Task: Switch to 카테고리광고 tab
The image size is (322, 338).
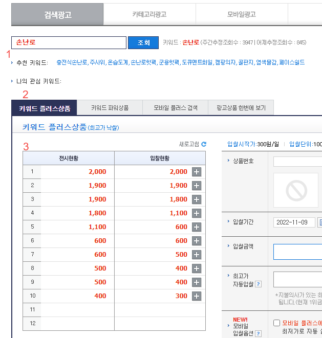Action: [149, 14]
